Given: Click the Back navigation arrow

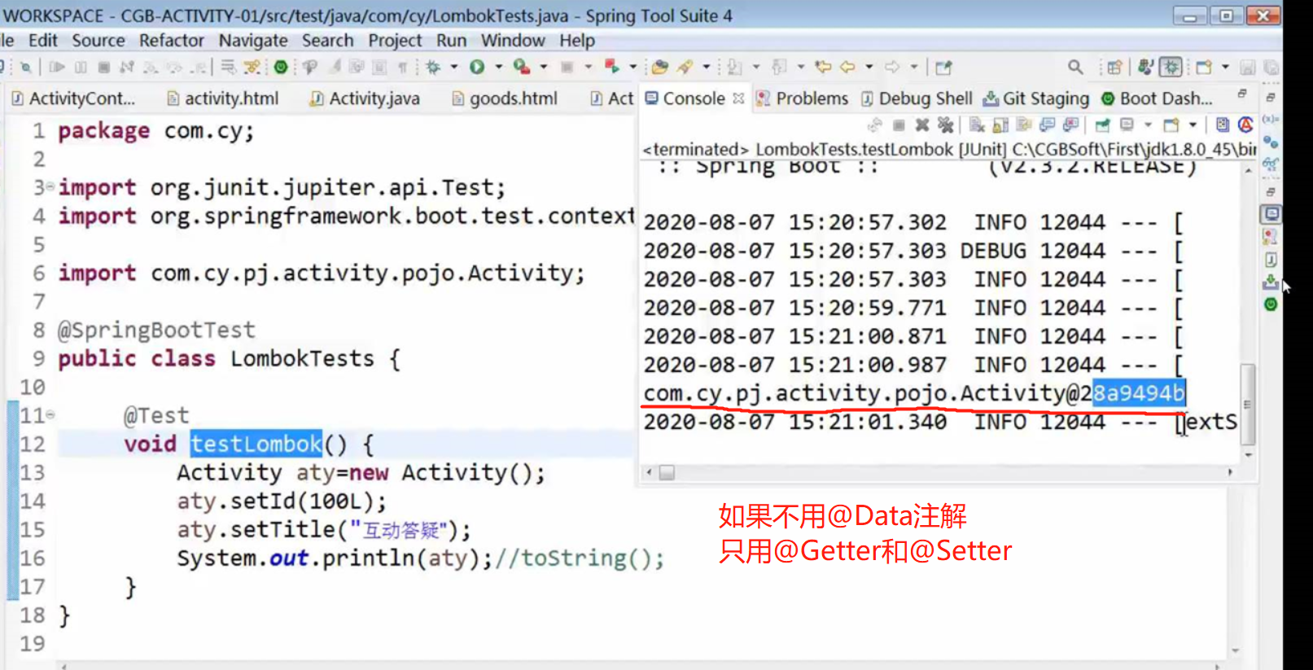Looking at the screenshot, I should coord(847,68).
